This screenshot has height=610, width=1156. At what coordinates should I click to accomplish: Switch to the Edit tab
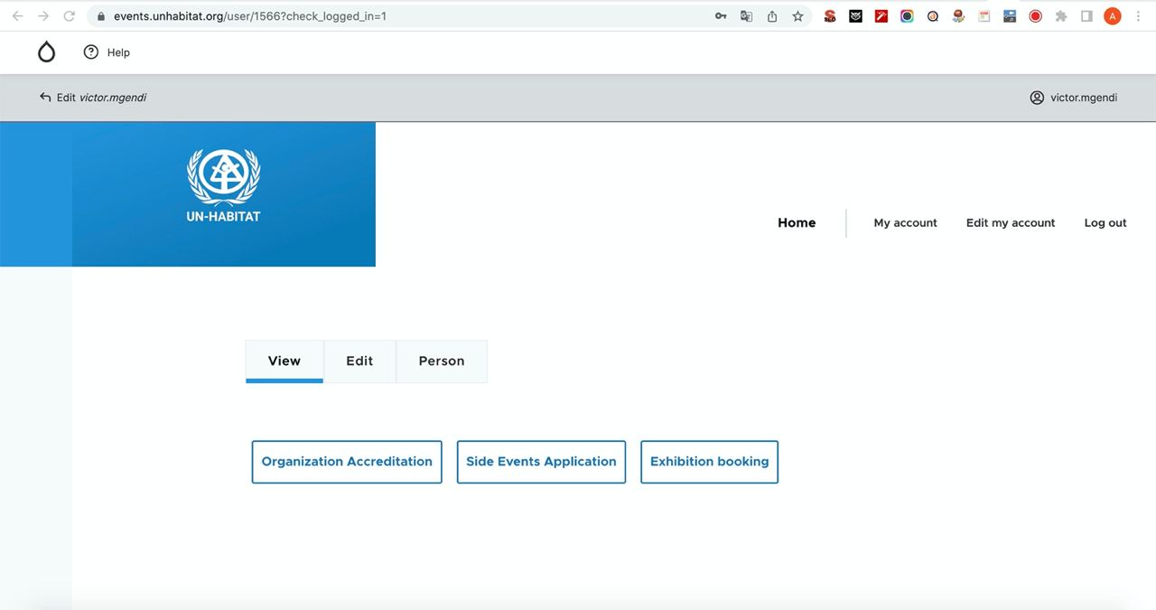359,361
